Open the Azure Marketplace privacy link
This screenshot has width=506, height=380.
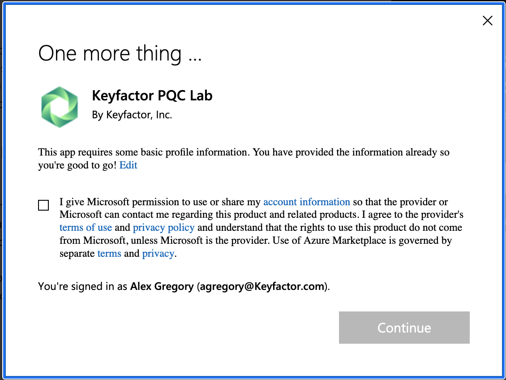click(158, 253)
